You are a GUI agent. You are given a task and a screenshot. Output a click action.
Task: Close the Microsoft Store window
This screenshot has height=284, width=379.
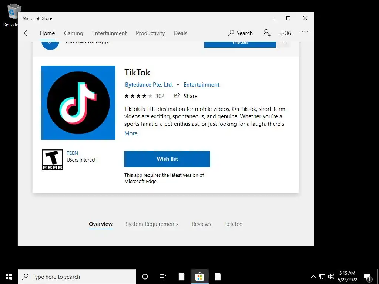click(305, 18)
